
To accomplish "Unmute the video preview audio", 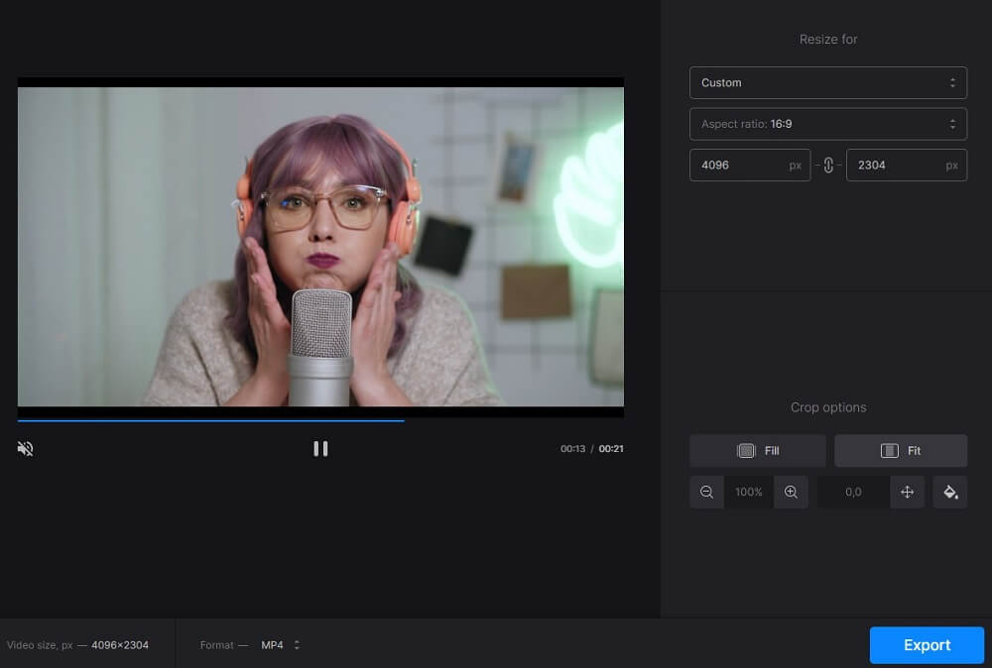I will pyautogui.click(x=24, y=448).
